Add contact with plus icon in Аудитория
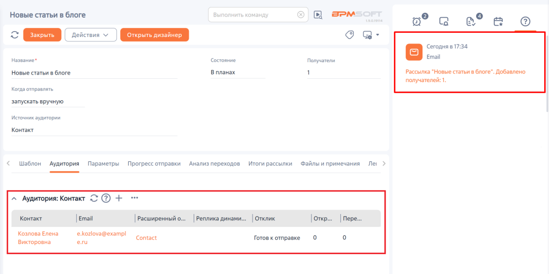 point(119,198)
